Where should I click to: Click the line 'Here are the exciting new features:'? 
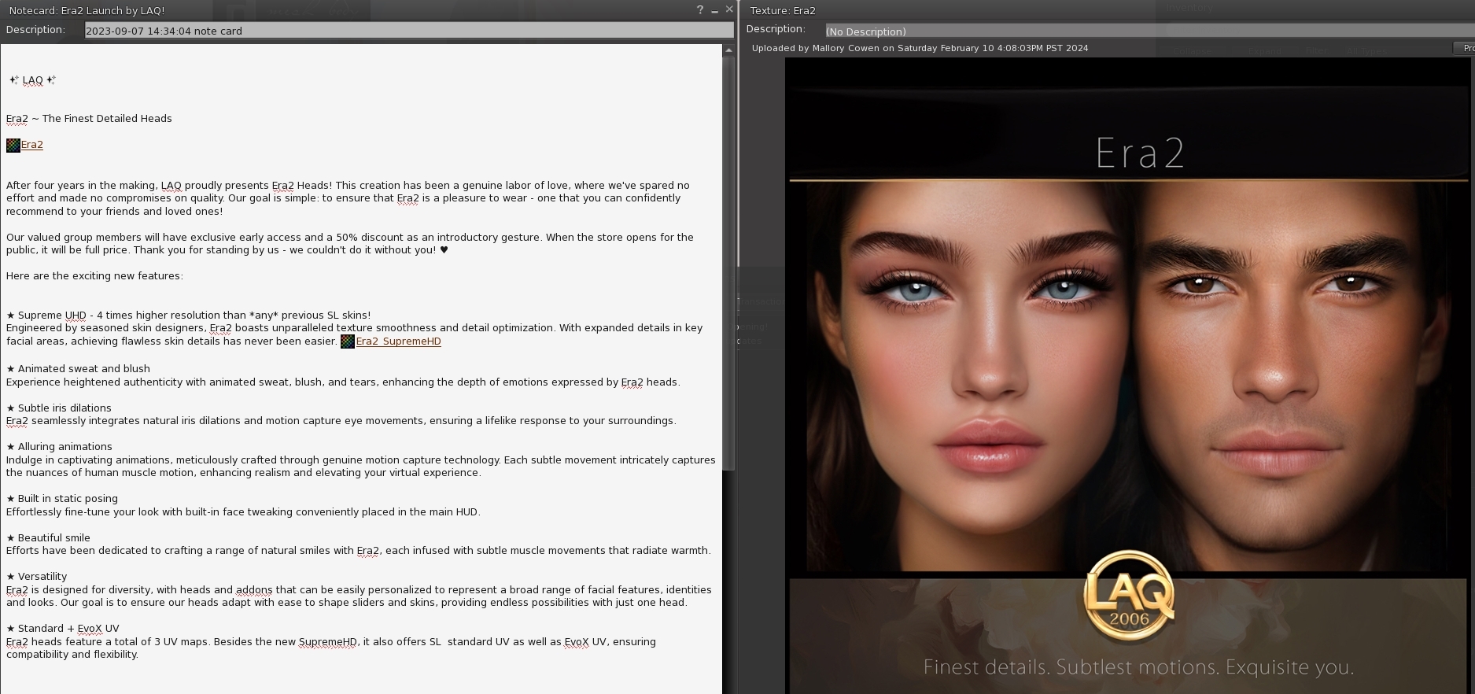pos(94,276)
